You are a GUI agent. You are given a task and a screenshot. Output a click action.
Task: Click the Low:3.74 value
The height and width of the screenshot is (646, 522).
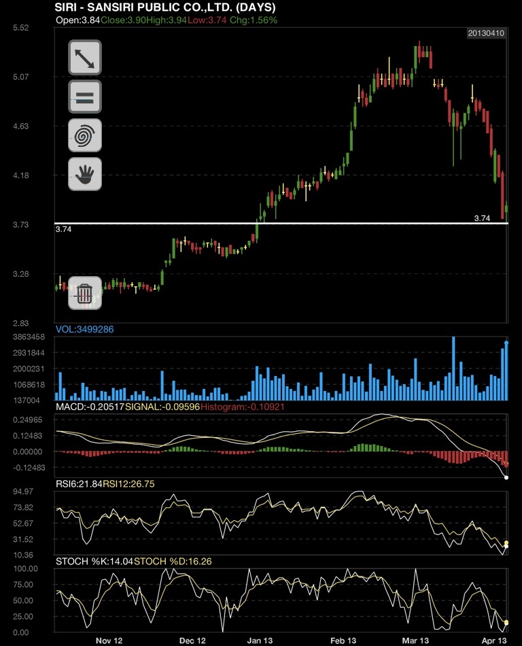point(207,20)
